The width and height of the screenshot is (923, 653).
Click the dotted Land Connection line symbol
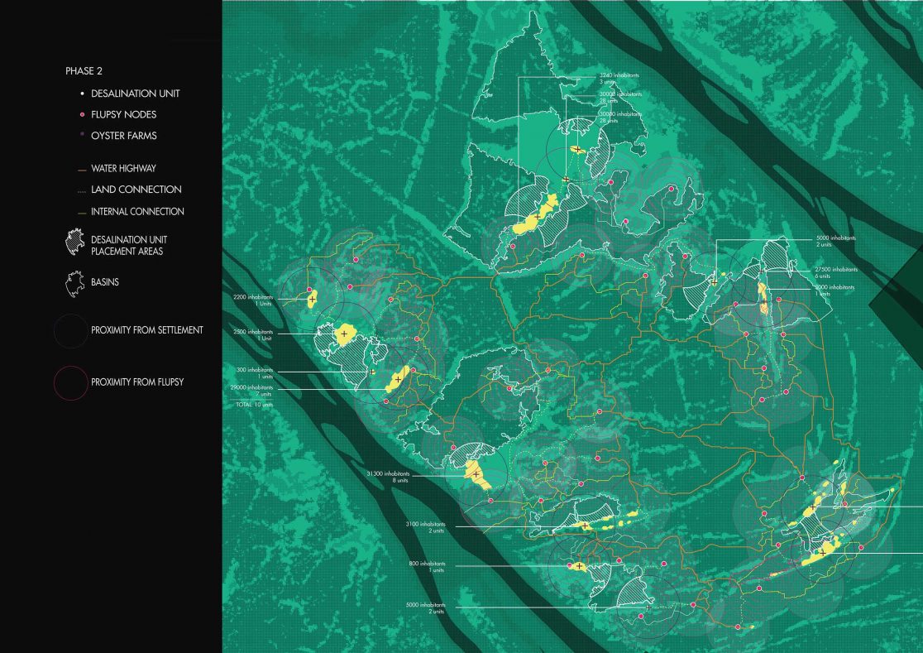tap(73, 190)
